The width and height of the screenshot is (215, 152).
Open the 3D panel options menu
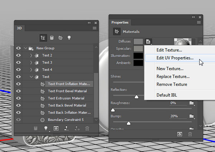coord(95,28)
